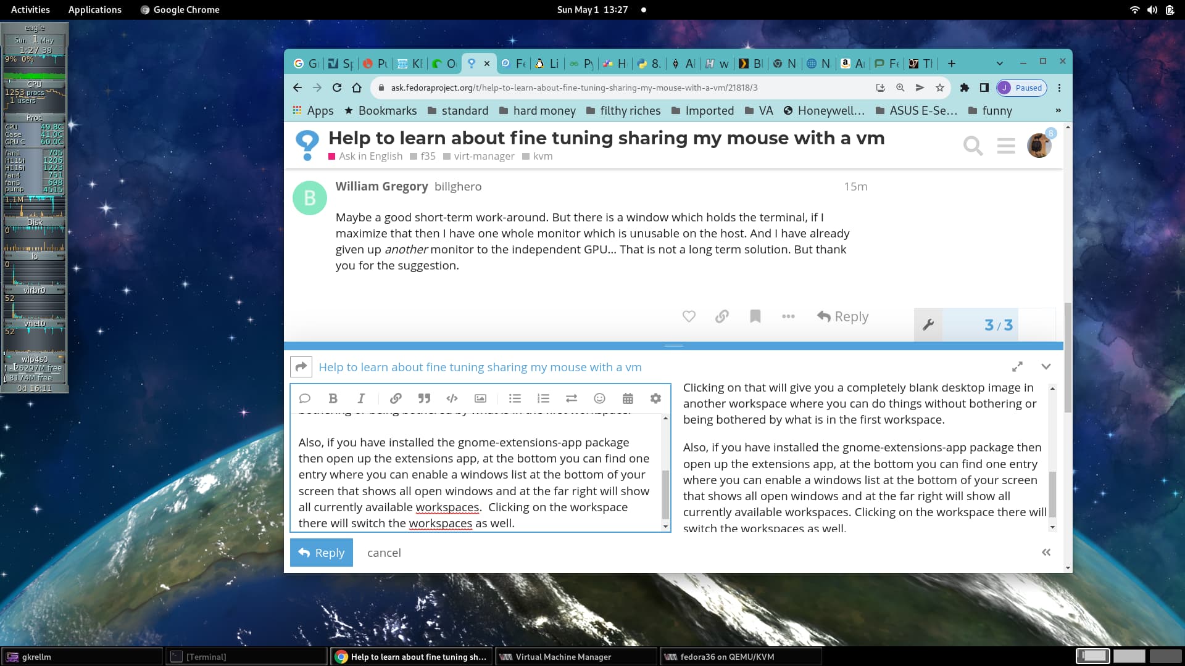Start a bulleted list in the editor
This screenshot has height=666, width=1185.
(515, 398)
